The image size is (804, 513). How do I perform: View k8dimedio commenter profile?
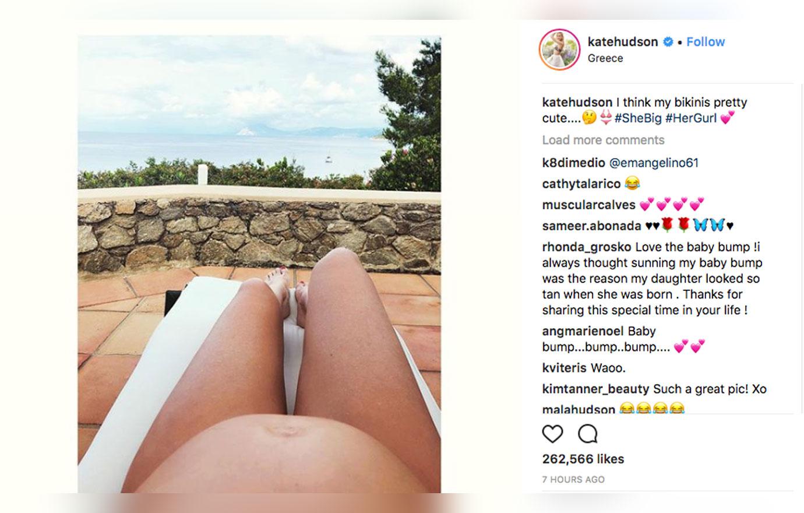[573, 163]
